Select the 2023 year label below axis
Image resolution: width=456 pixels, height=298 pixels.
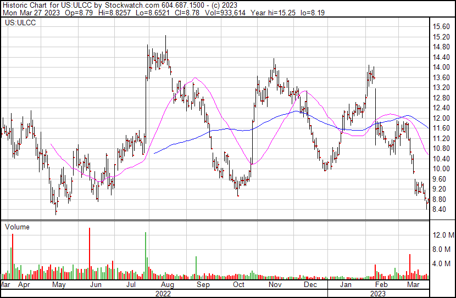(x=377, y=293)
